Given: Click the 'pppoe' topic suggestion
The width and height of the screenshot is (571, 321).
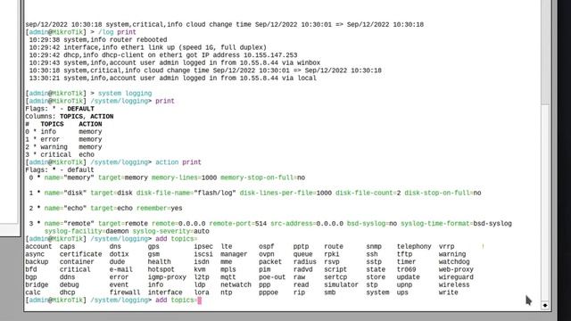Looking at the screenshot, I should (269, 292).
